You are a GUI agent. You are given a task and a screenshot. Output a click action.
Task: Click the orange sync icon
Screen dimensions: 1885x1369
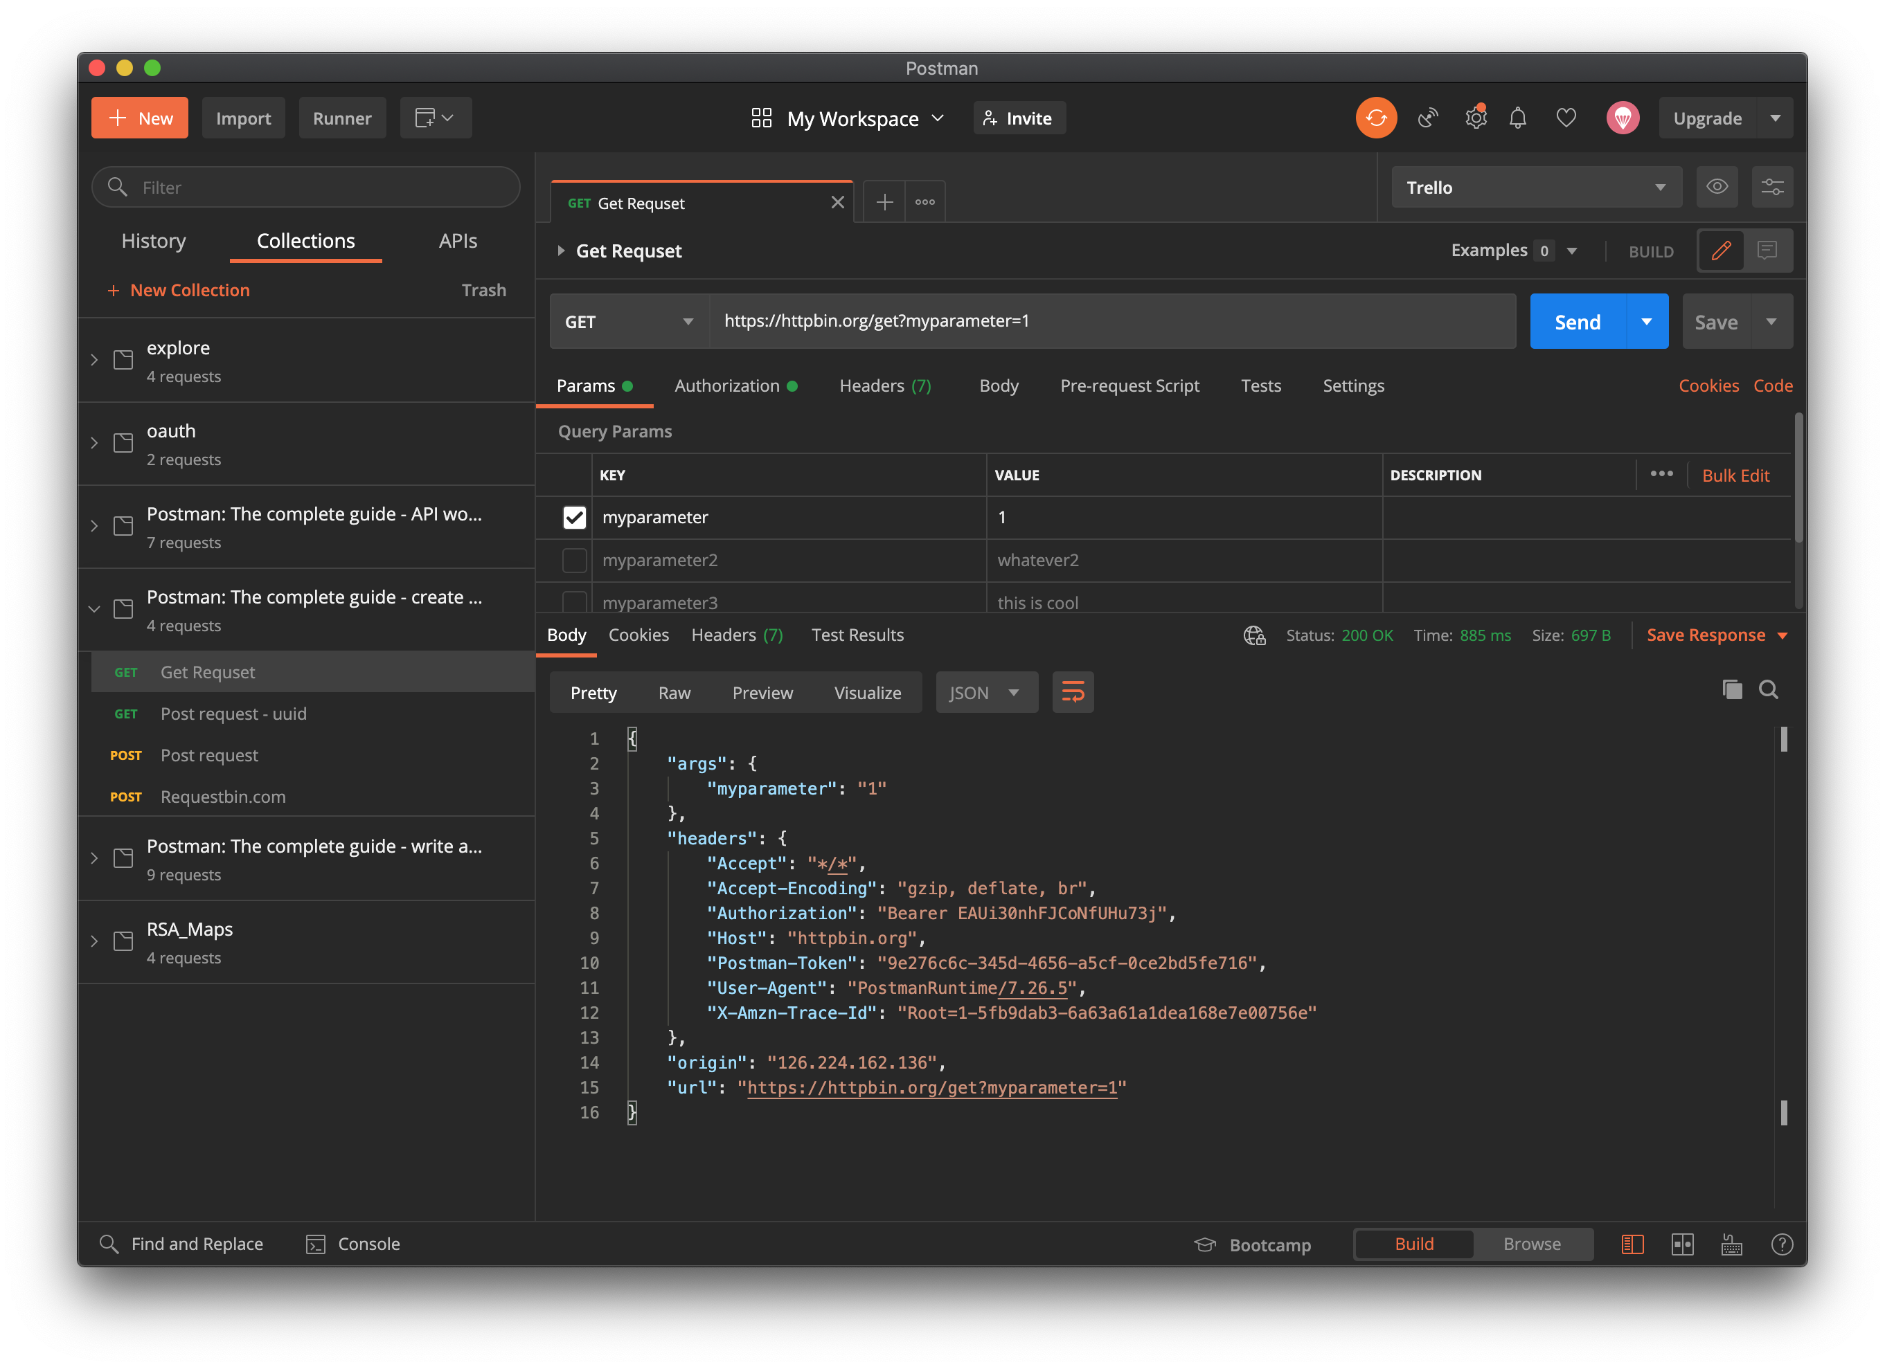[x=1375, y=118]
